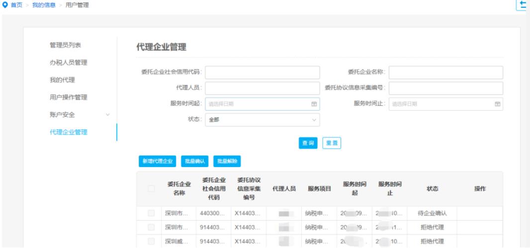Open calendar icon in 服务时间止 field
Screen dimensions: 530x248
coord(497,104)
